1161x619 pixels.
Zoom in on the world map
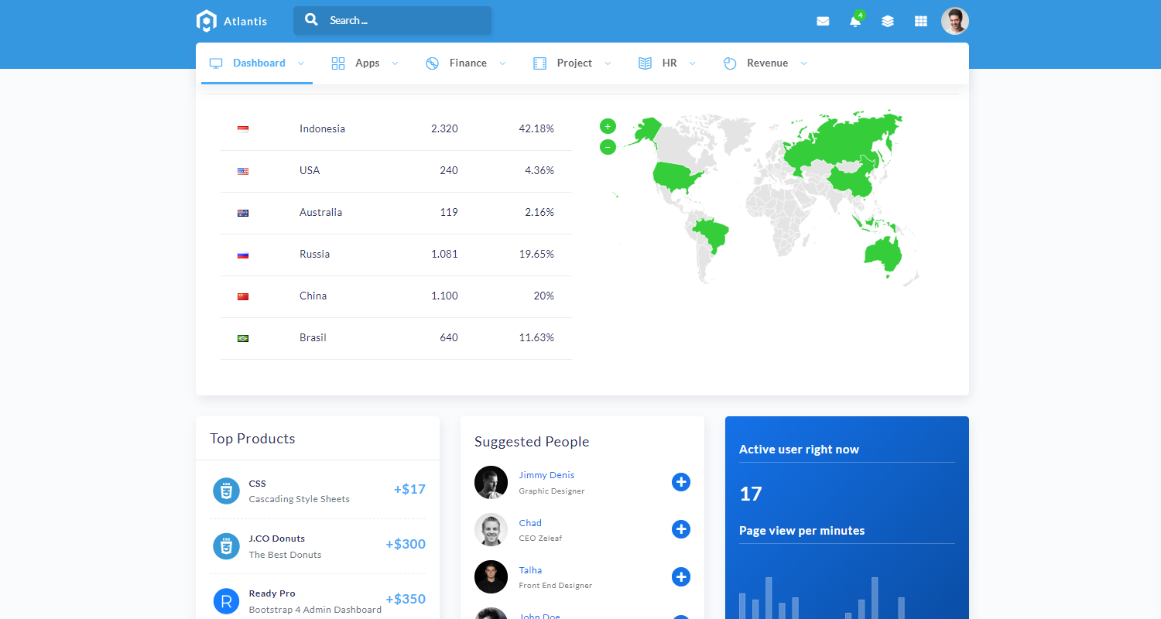[x=608, y=126]
